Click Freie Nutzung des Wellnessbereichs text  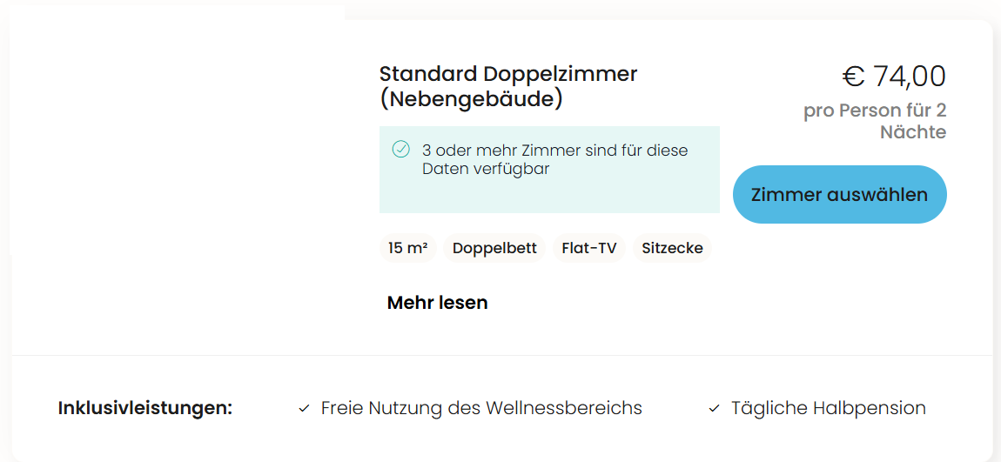pos(481,408)
